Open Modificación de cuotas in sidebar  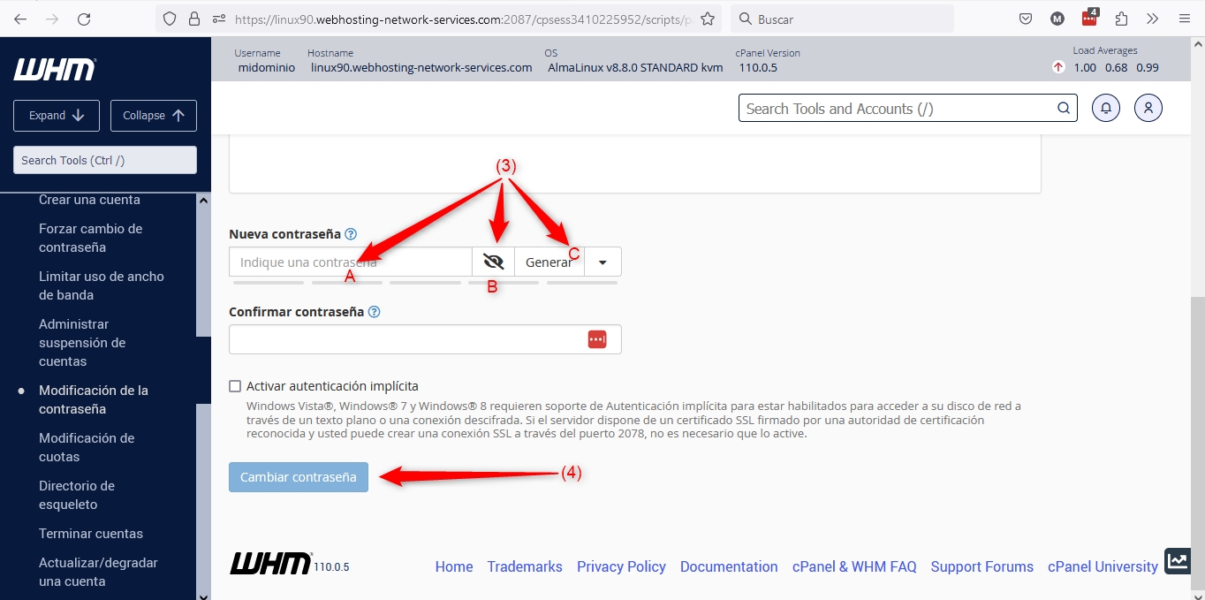[87, 447]
